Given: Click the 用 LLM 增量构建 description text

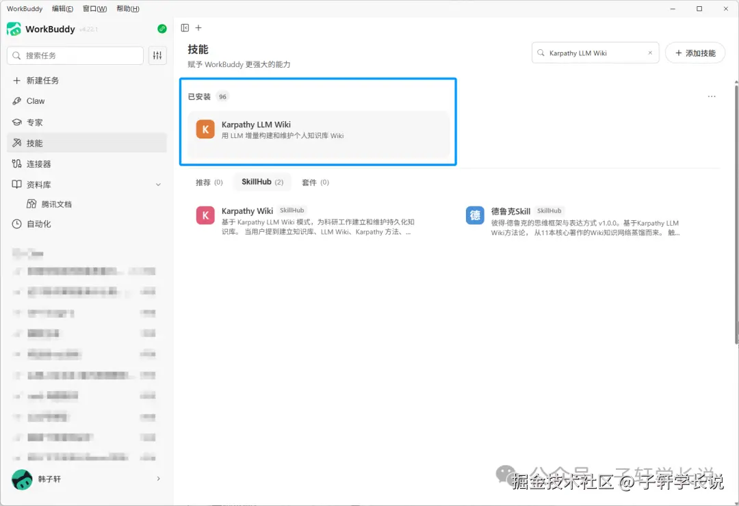Looking at the screenshot, I should (283, 135).
